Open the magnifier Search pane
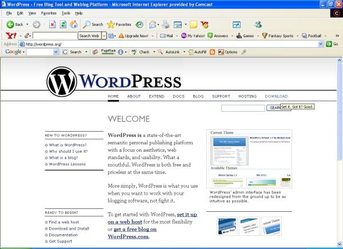 point(93,25)
